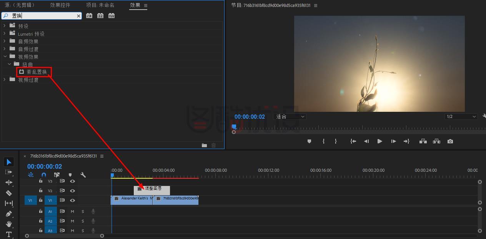Toggle V1 source patching button
The height and width of the screenshot is (239, 486).
point(30,200)
